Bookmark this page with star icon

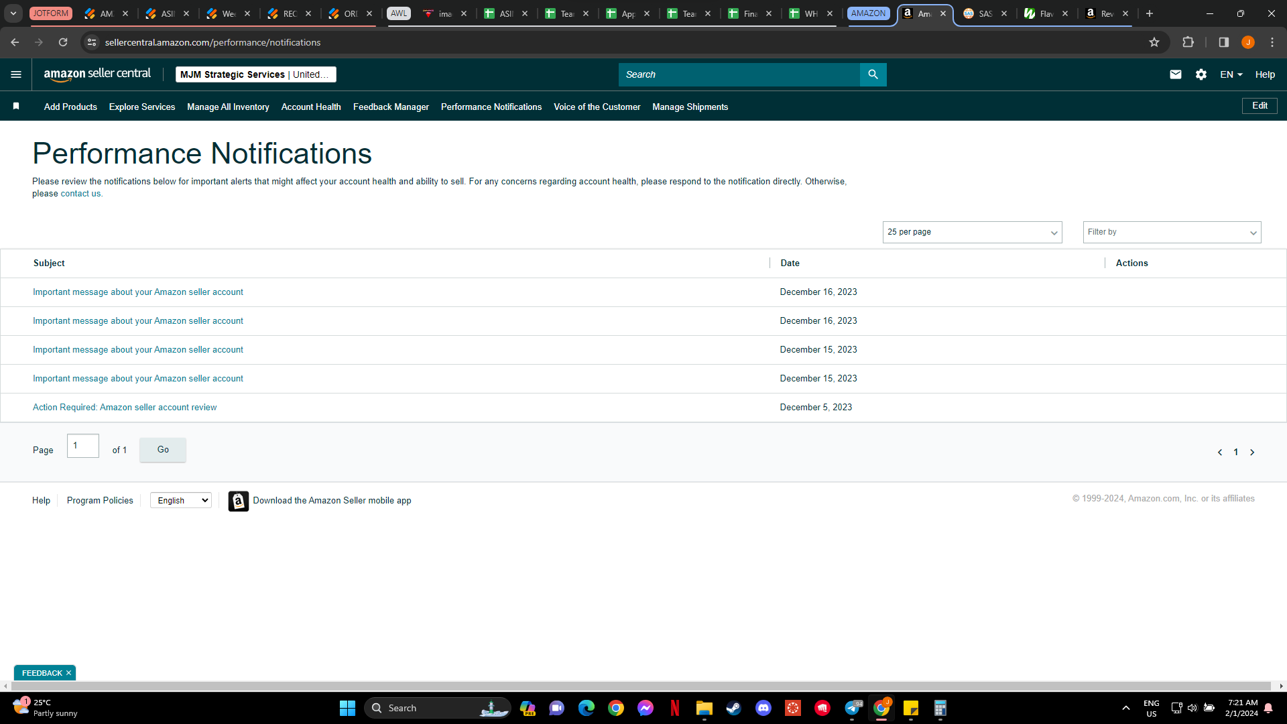pos(1154,42)
